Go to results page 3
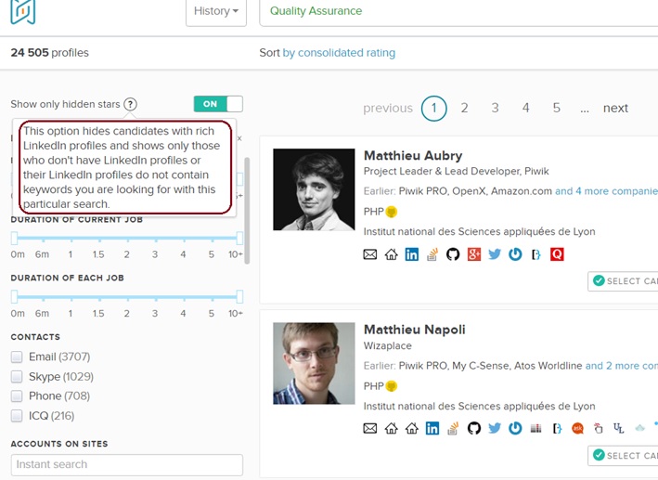658x480 pixels. point(496,108)
